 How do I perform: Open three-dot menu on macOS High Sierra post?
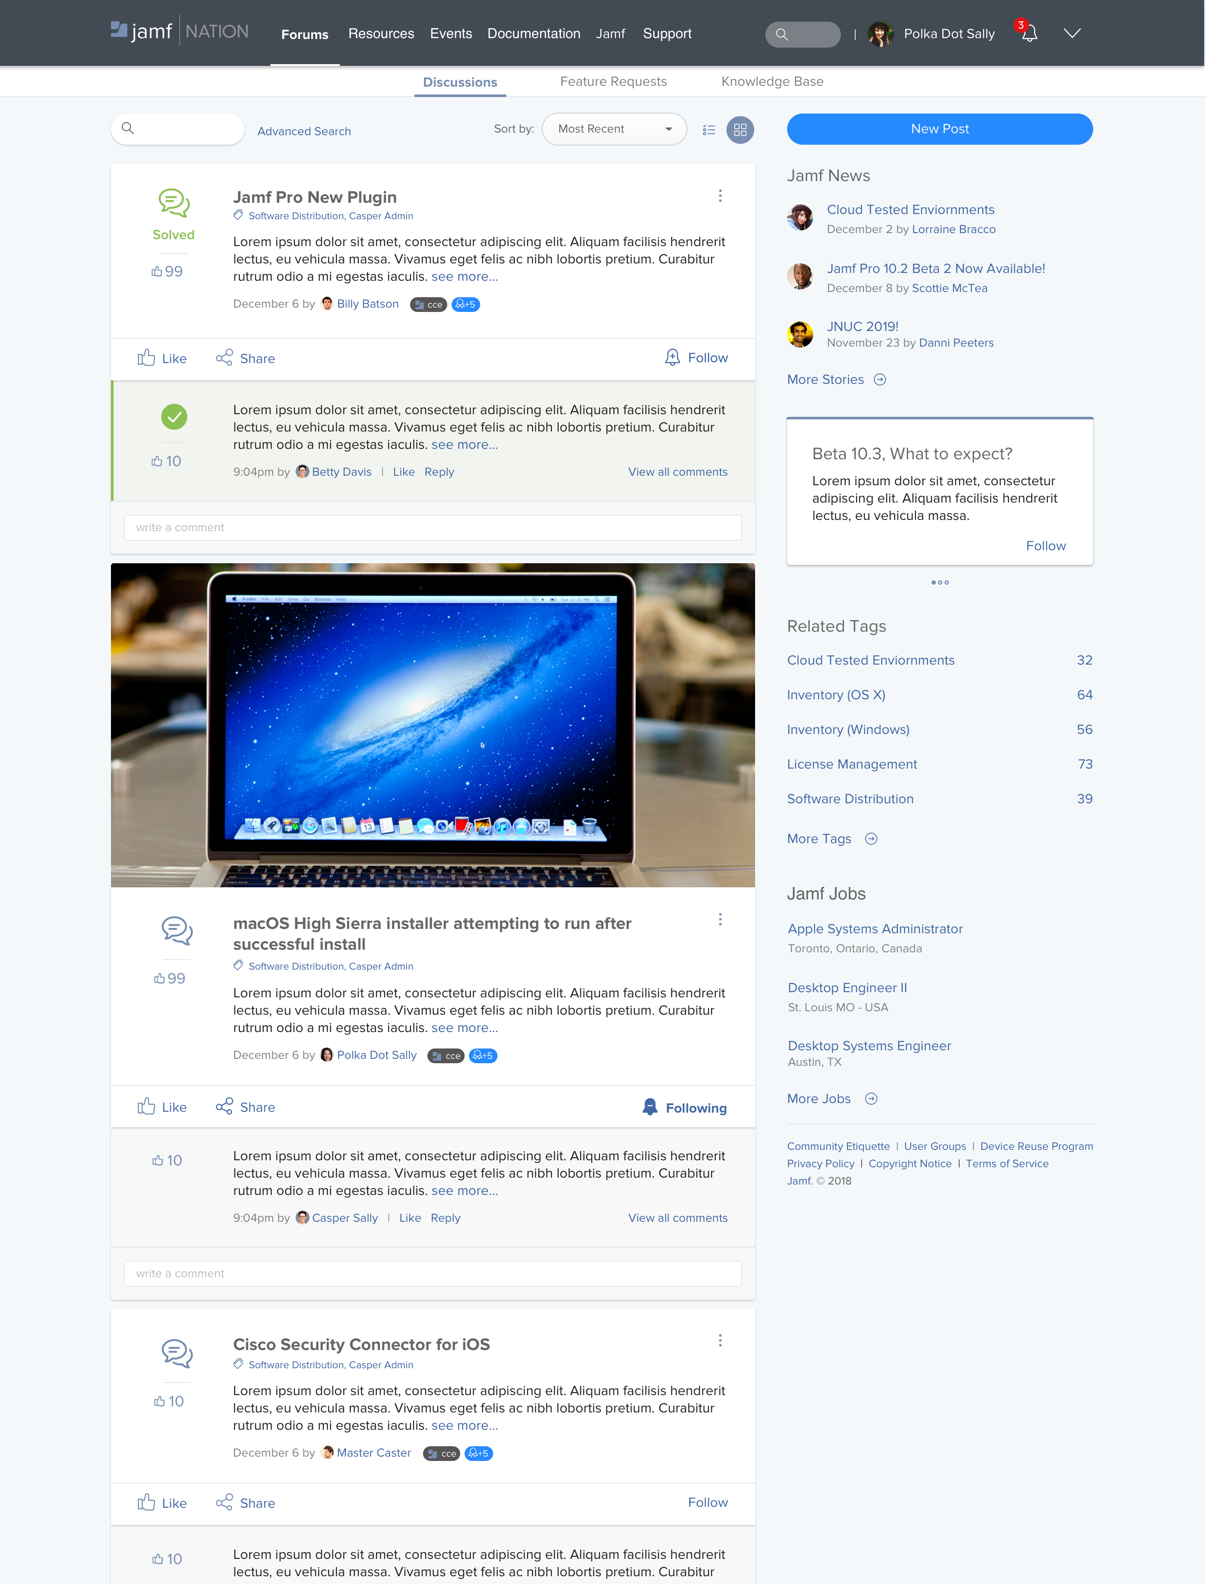click(x=720, y=919)
